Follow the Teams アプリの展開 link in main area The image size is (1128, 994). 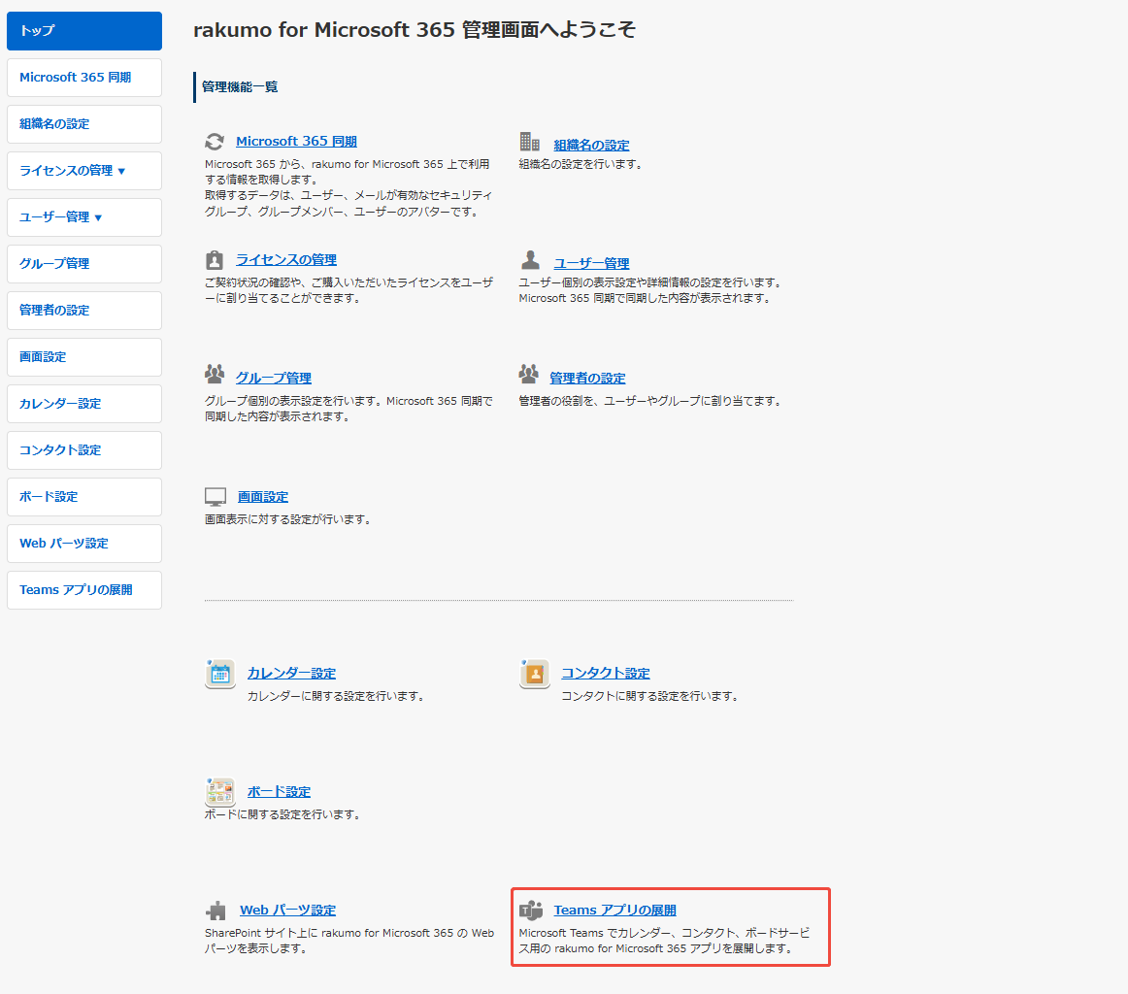click(615, 911)
